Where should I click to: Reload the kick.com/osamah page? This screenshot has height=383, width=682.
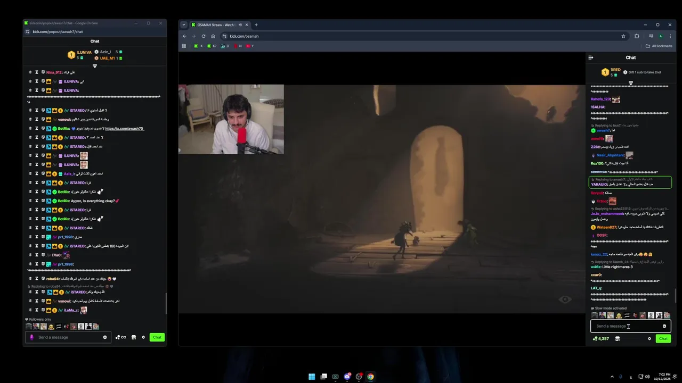pyautogui.click(x=204, y=36)
